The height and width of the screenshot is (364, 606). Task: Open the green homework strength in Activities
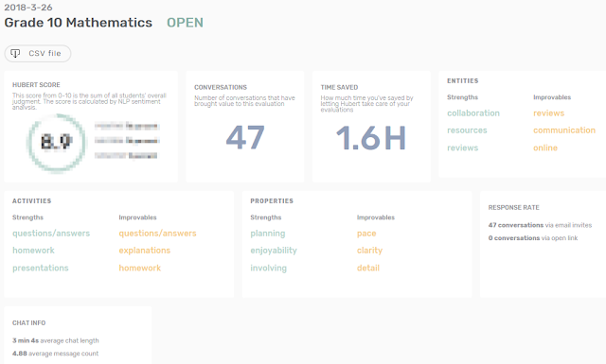[33, 251]
